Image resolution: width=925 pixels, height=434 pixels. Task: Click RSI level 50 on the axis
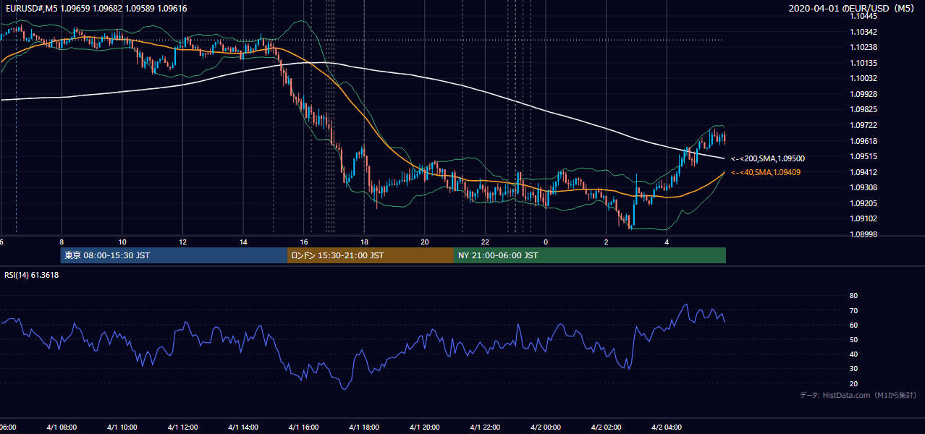(853, 339)
